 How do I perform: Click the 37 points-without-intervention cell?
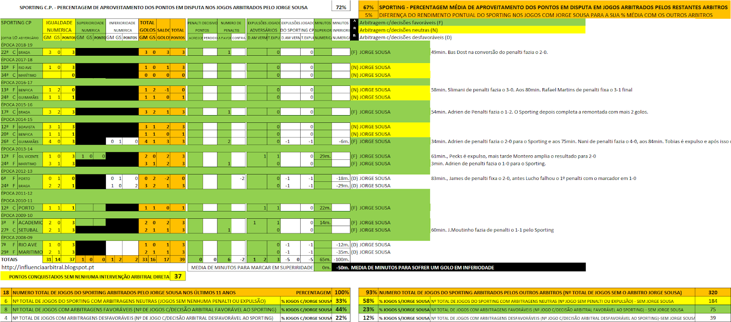point(178,276)
